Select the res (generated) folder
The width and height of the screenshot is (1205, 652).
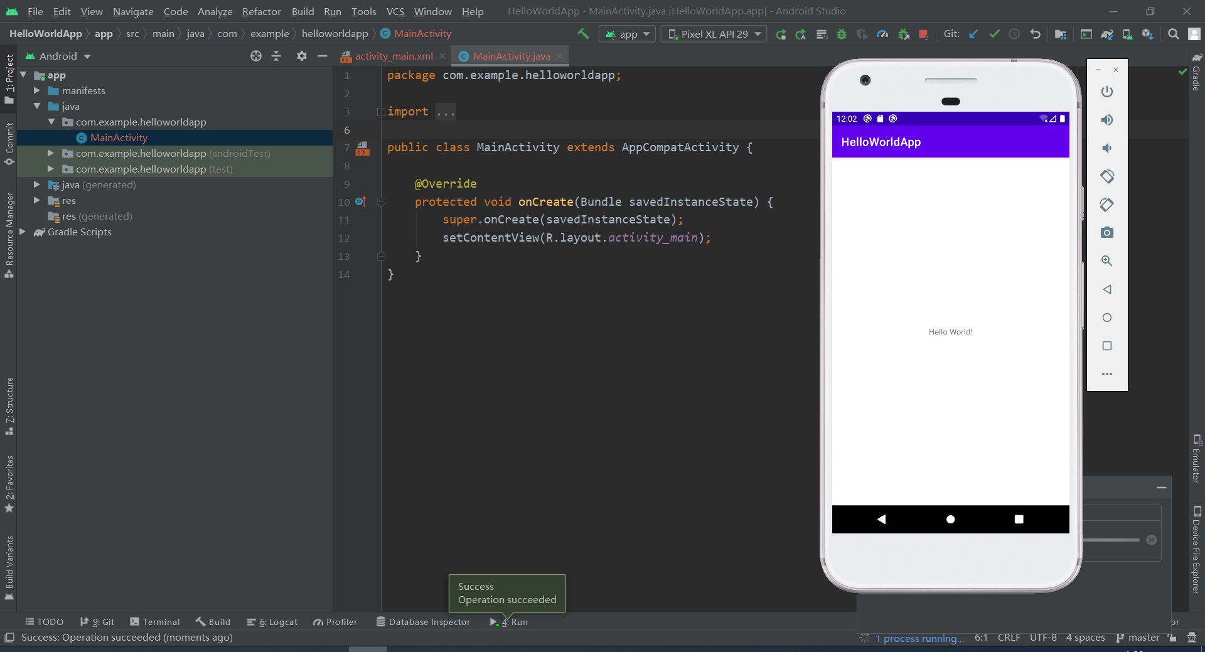97,216
